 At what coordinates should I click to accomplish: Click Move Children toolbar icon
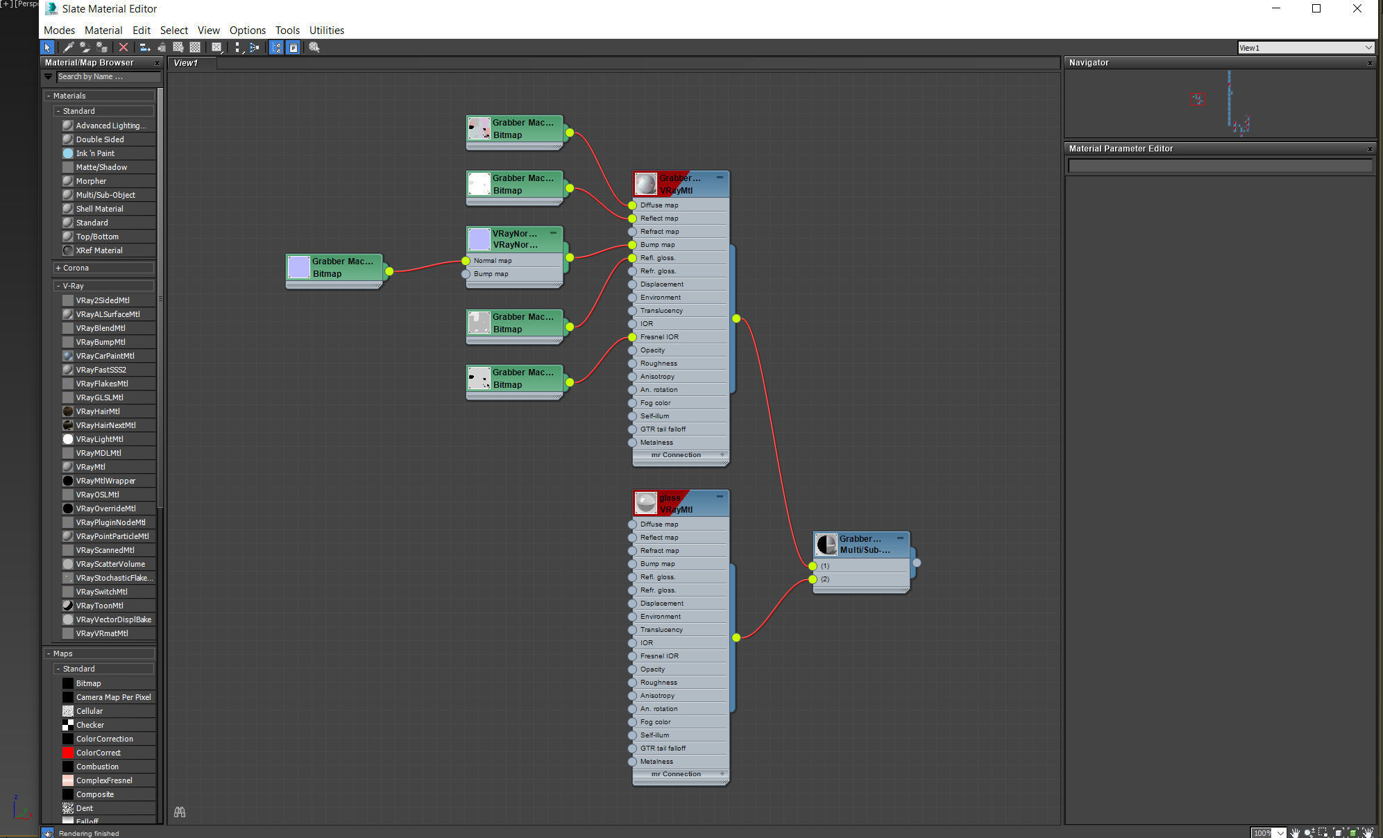click(144, 47)
